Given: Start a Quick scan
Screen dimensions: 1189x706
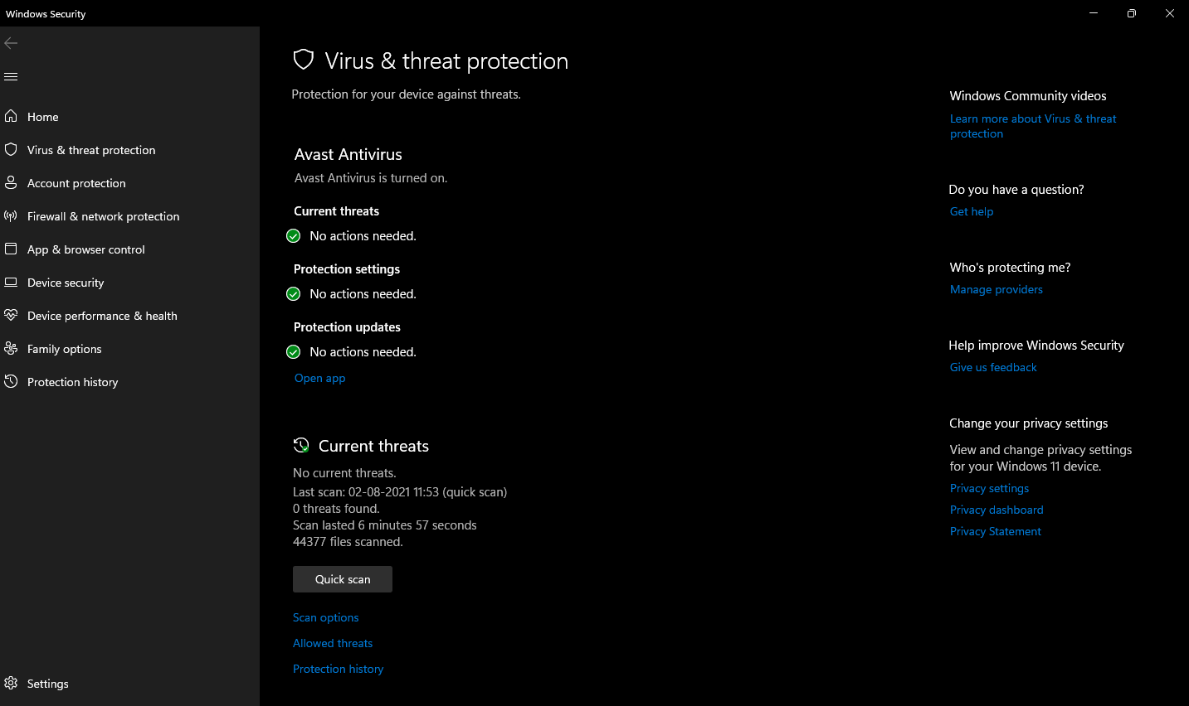Looking at the screenshot, I should click(x=343, y=579).
